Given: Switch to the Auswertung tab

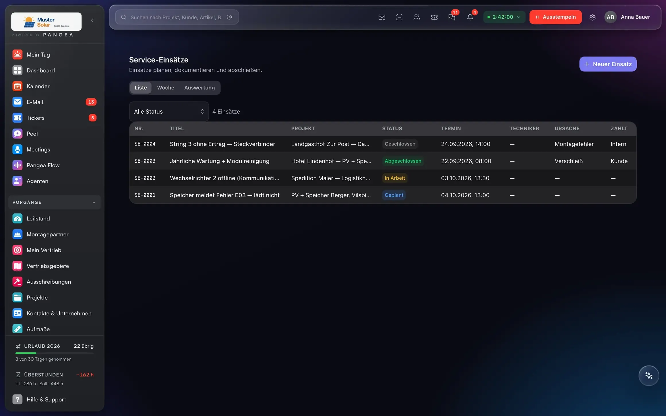Looking at the screenshot, I should 200,88.
